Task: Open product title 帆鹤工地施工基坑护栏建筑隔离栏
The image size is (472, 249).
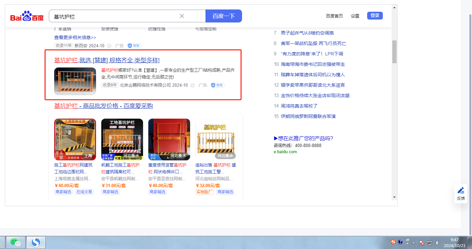Action: [x=121, y=168]
